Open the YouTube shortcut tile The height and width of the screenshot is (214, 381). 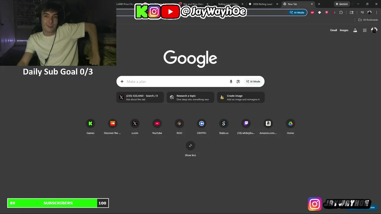point(157,127)
